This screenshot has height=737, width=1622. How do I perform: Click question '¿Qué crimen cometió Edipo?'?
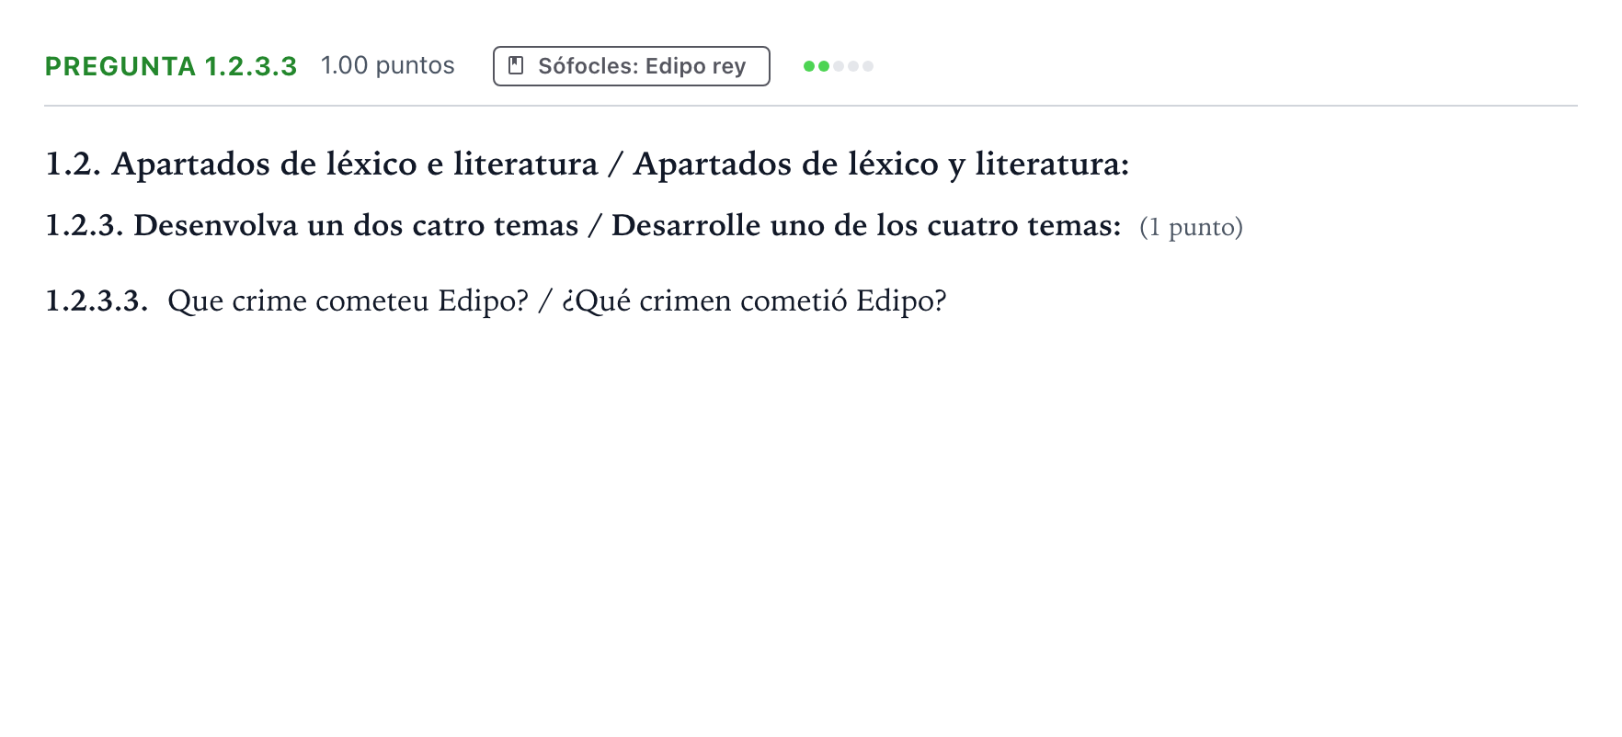754,300
